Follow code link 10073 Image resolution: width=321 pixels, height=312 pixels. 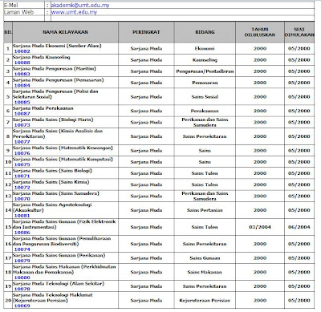point(22,125)
